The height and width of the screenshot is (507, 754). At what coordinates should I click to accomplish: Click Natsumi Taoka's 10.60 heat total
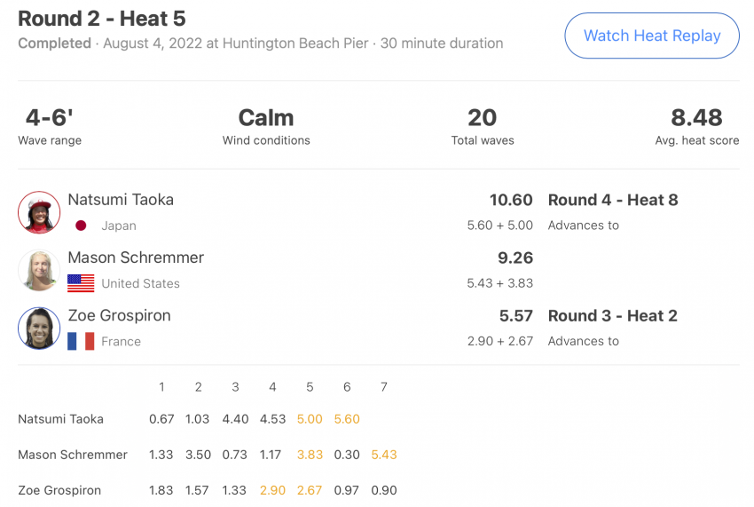[x=511, y=200]
